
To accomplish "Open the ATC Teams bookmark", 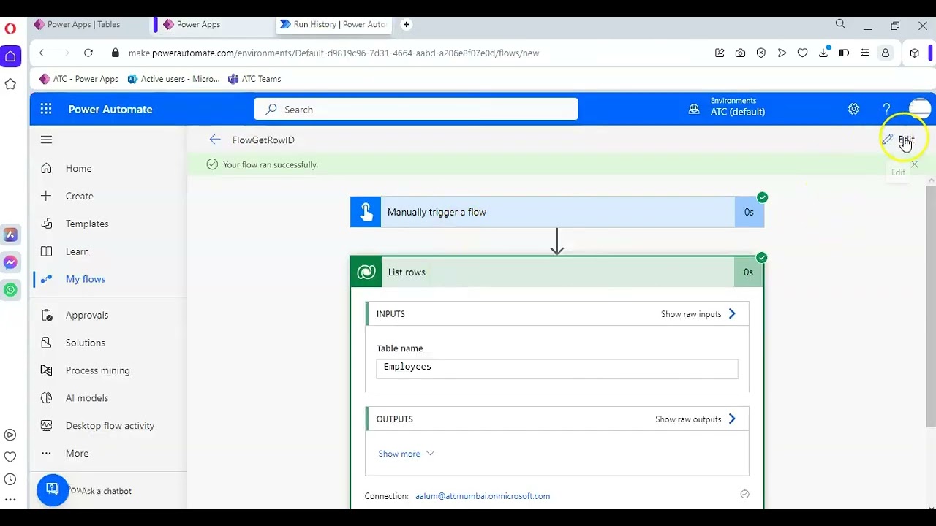I will (254, 79).
